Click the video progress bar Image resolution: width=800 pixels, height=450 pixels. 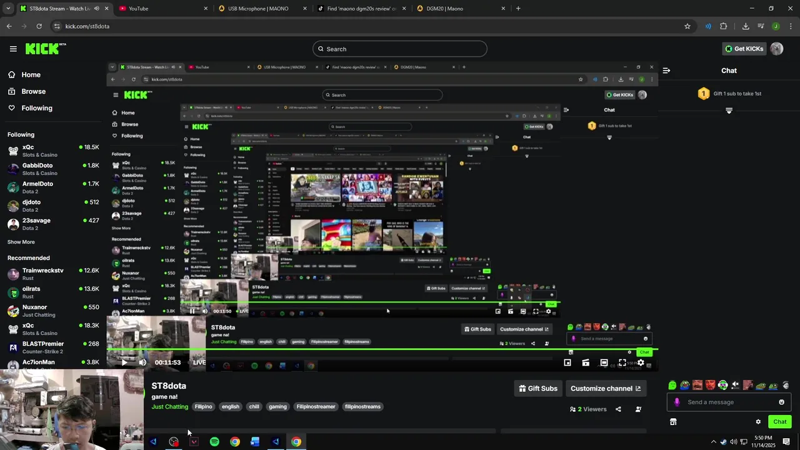382,349
